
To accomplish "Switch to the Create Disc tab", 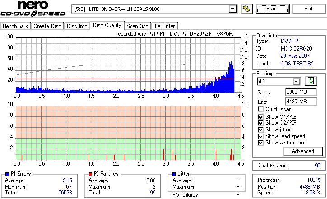I will point(47,26).
